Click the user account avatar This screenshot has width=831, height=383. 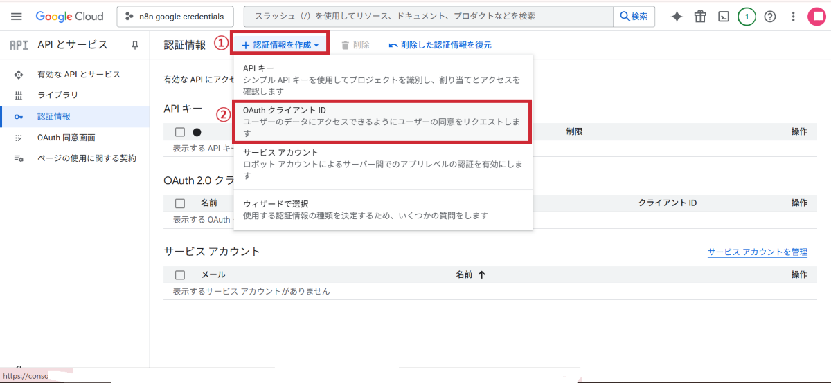pyautogui.click(x=816, y=17)
